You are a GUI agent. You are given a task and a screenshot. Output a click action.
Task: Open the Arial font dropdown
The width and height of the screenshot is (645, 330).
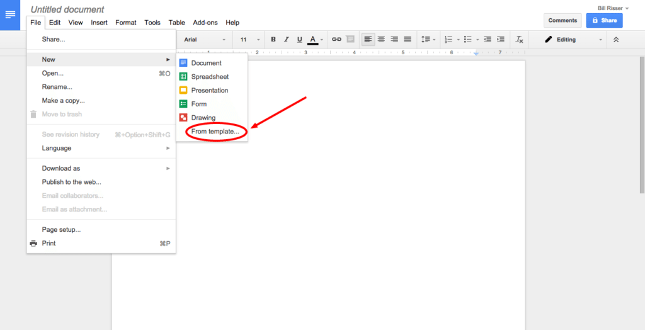(205, 40)
